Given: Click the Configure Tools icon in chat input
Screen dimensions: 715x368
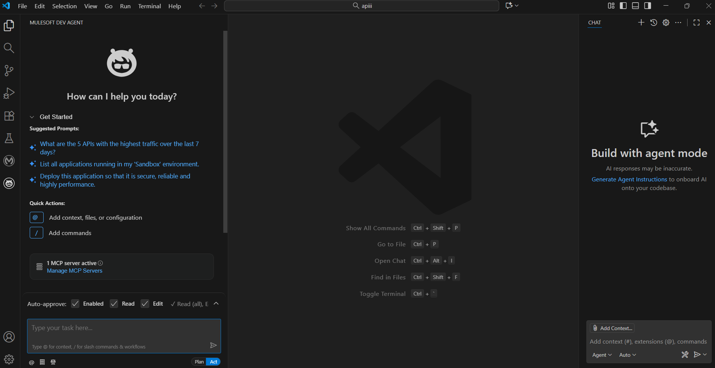Looking at the screenshot, I should pos(685,354).
